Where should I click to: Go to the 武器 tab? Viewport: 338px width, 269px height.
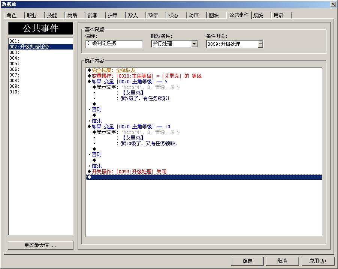pos(95,15)
